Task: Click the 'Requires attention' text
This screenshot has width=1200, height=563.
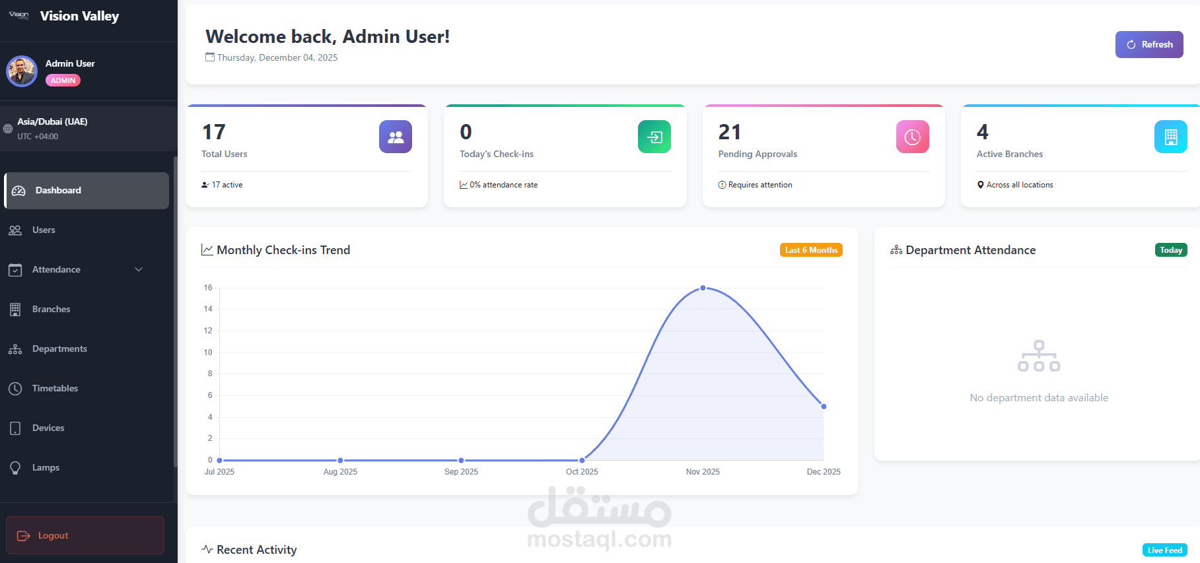Action: click(760, 185)
